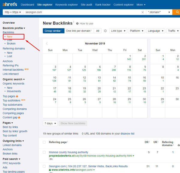This screenshot has height=173, width=180.
Task: Open the Link type filter dropdown
Action: tap(118, 31)
